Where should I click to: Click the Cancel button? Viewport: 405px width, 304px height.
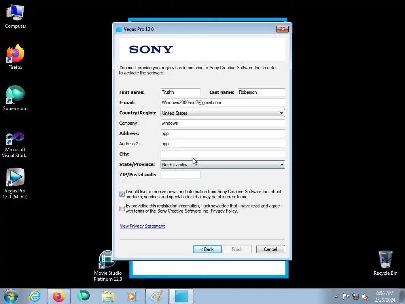point(271,249)
